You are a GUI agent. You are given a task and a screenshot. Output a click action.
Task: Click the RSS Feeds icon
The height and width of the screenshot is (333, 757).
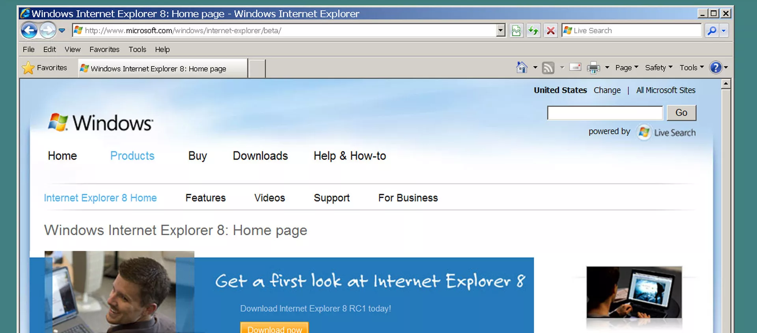(x=548, y=67)
